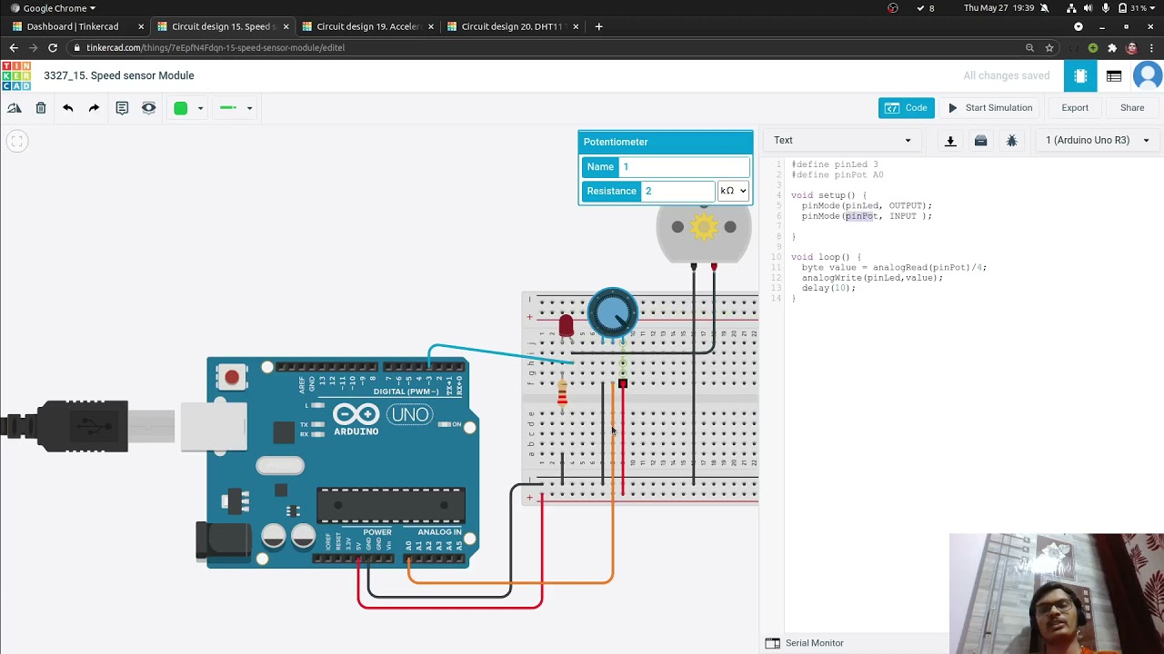Select the Circuit design 15 Speed sensor tab

coord(224,27)
